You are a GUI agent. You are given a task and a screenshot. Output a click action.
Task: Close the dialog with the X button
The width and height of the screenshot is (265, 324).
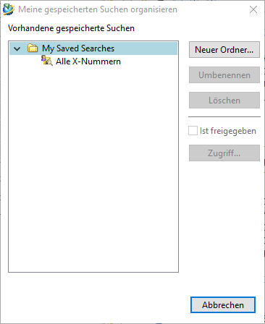coord(253,9)
